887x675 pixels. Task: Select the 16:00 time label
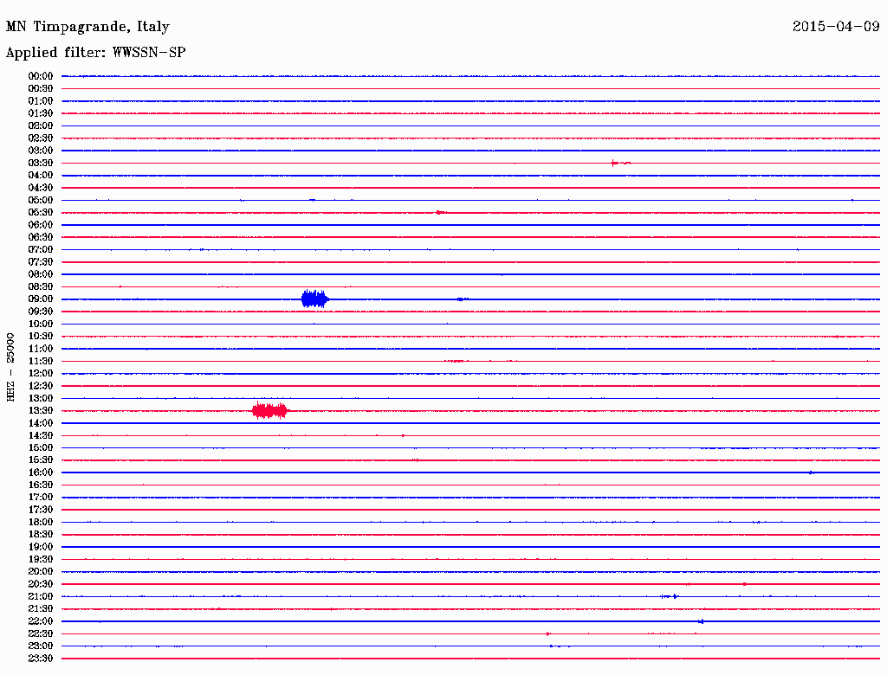pyautogui.click(x=40, y=472)
